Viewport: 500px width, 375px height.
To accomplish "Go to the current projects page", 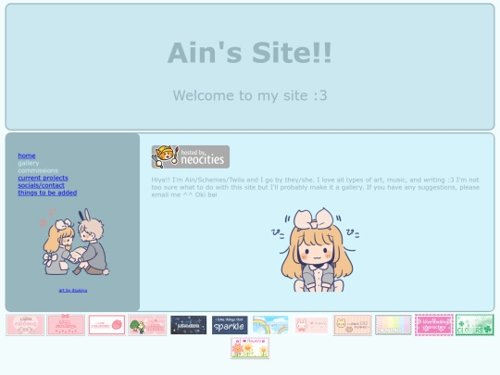I will click(43, 178).
